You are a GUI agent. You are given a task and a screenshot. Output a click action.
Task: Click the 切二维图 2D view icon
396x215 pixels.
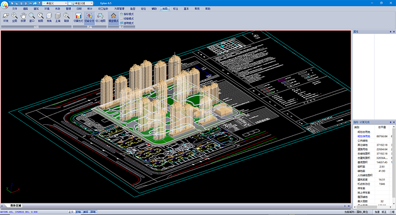(101, 17)
